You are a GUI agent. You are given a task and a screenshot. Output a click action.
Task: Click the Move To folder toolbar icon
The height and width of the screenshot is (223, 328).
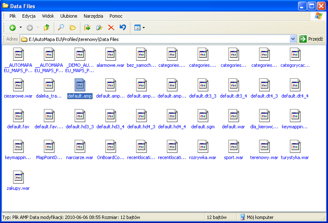(87, 27)
